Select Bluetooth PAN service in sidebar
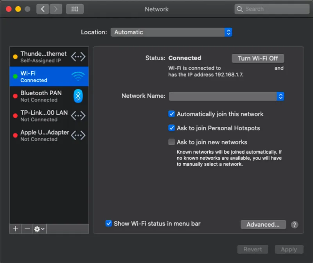 [x=49, y=96]
